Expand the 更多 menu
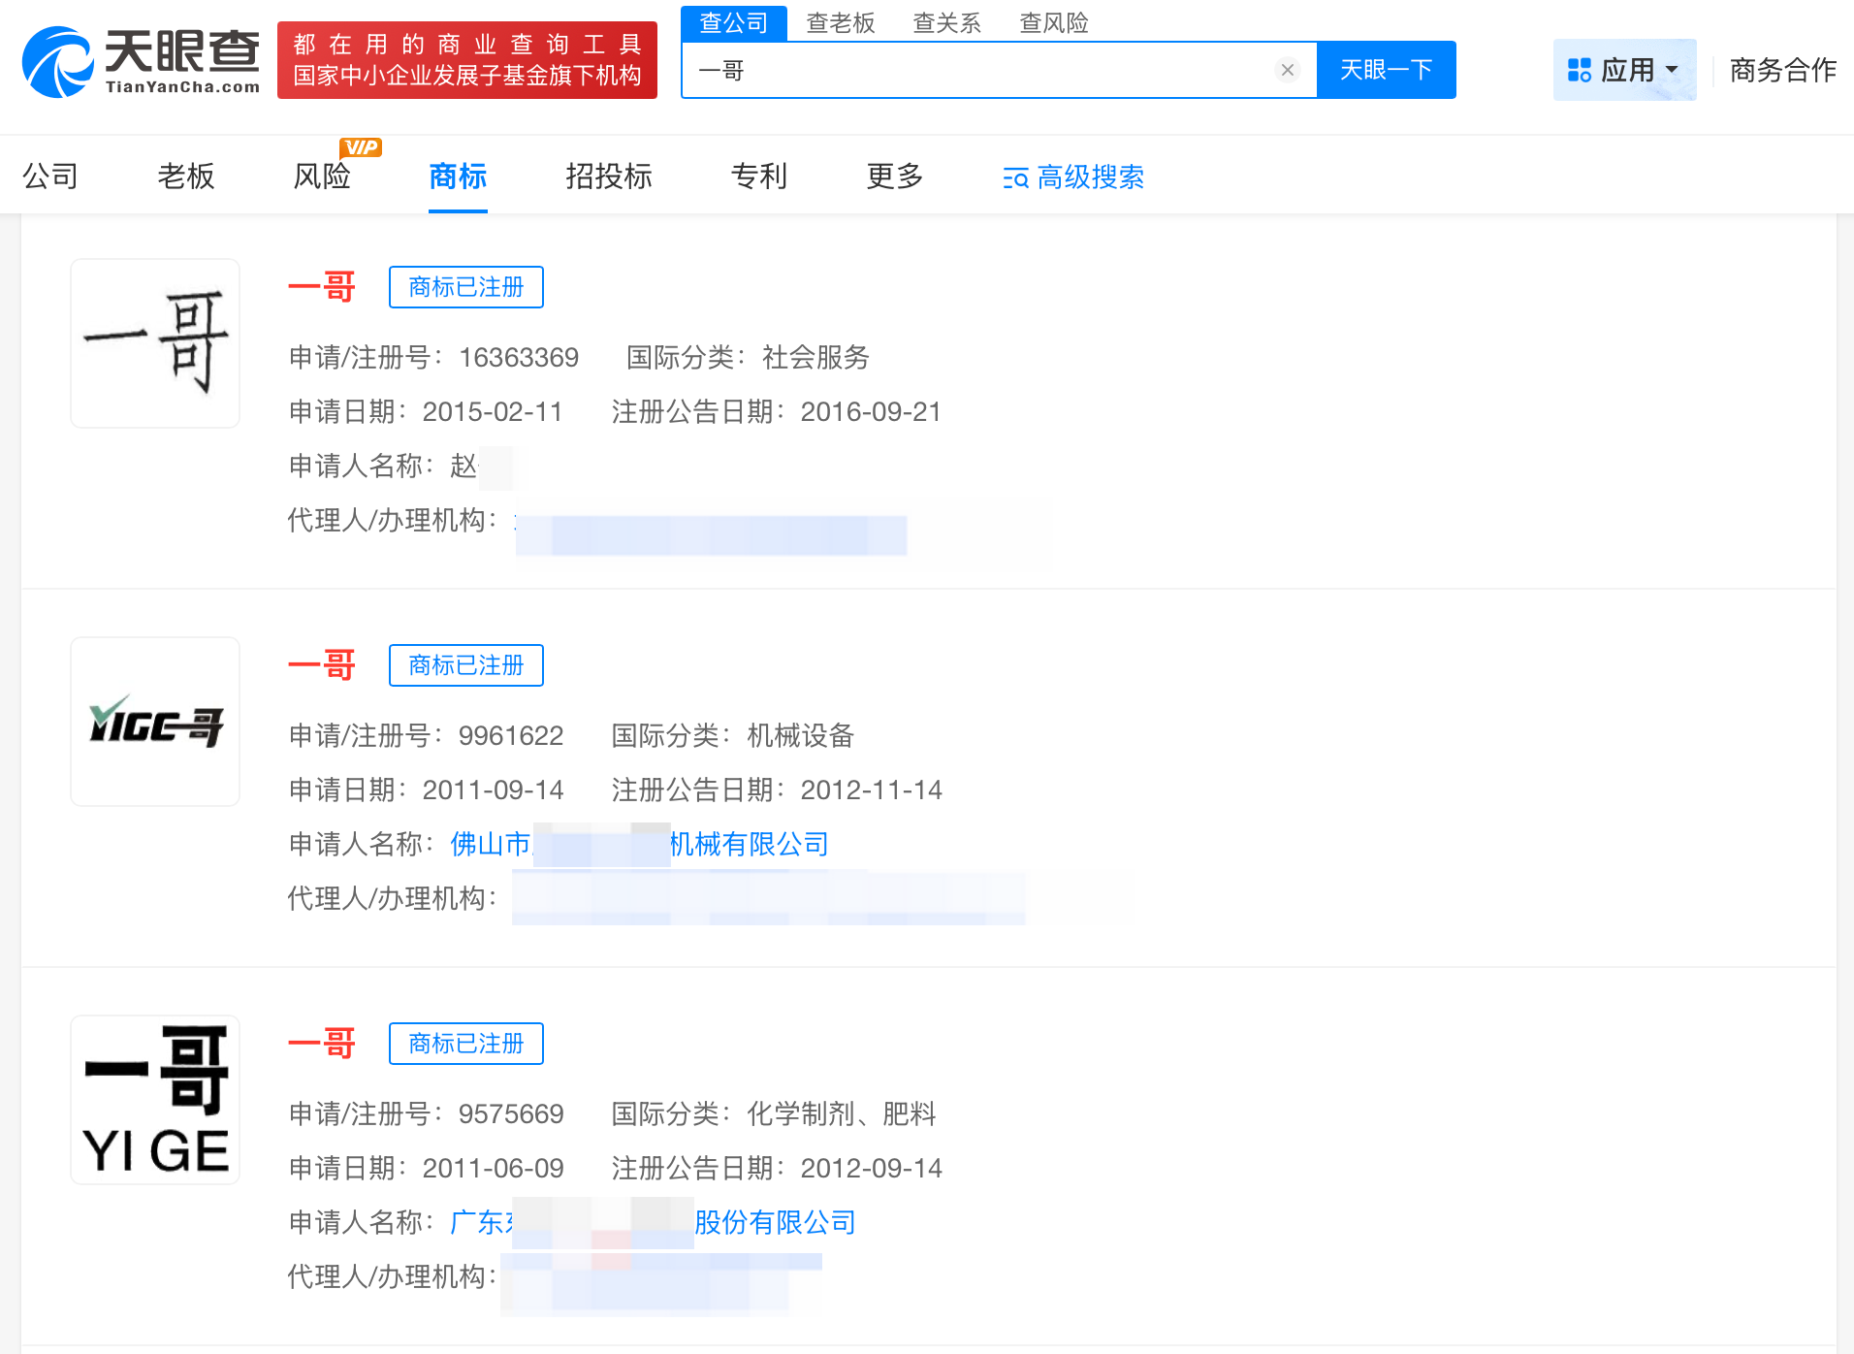This screenshot has width=1854, height=1354. [894, 177]
